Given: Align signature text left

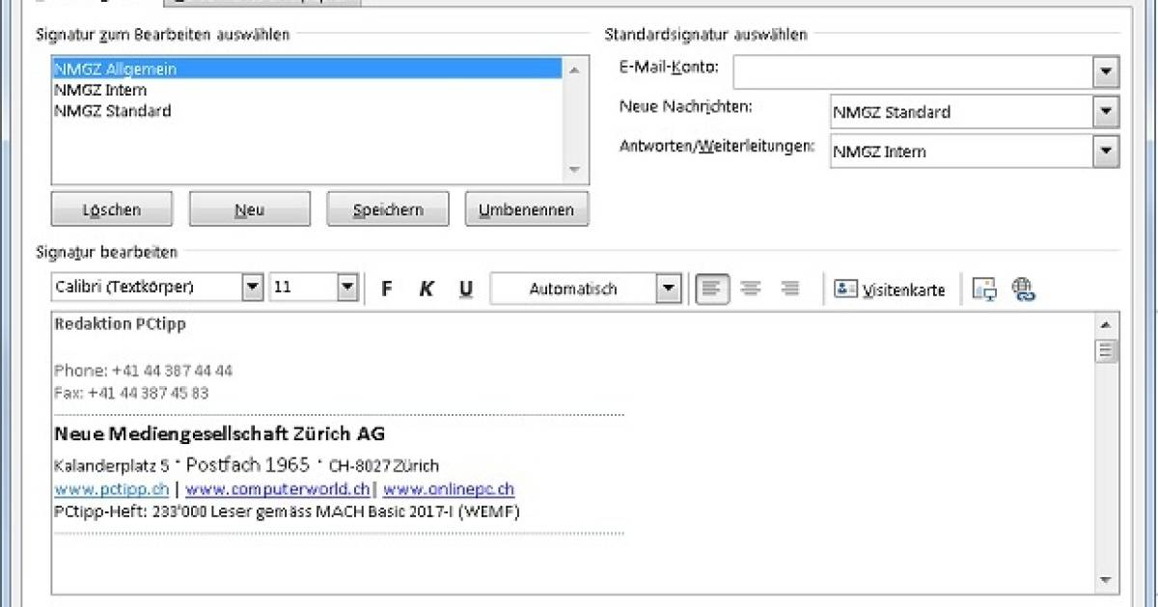Looking at the screenshot, I should point(712,289).
